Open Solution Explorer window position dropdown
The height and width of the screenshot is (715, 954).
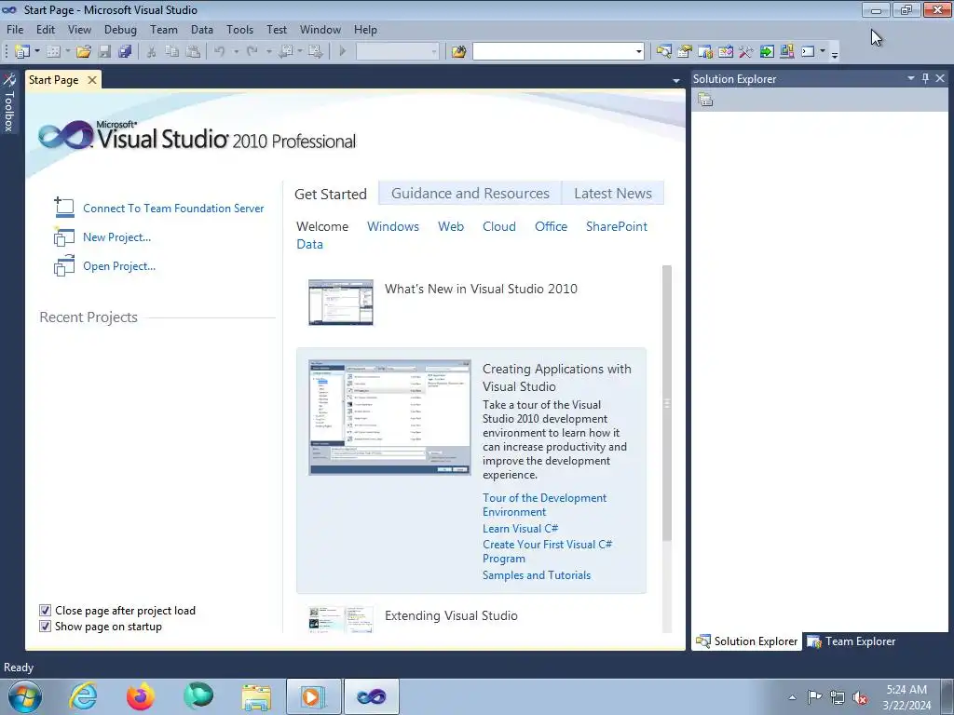tap(911, 78)
